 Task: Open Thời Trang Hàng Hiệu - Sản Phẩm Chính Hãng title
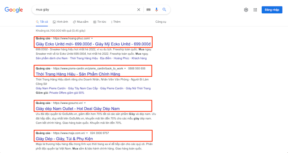coord(78,74)
